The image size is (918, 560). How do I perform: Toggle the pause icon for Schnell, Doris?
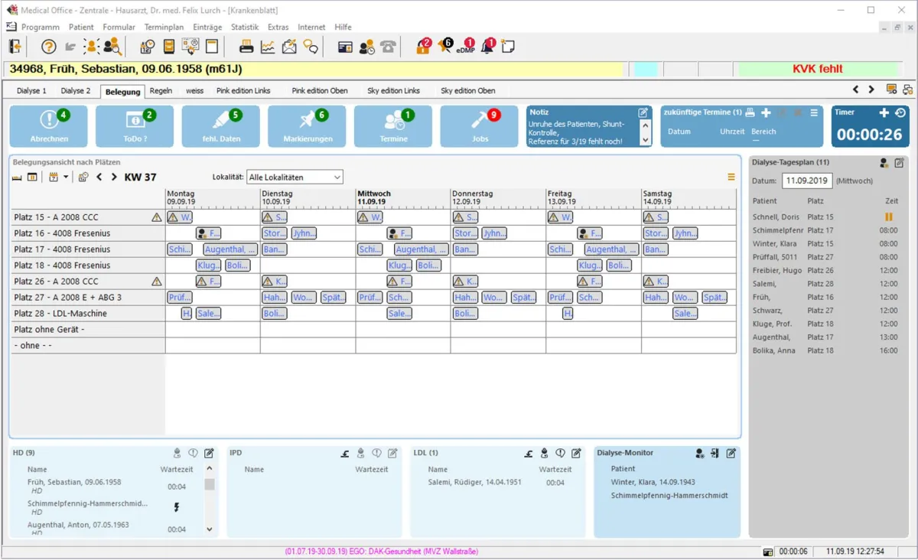(888, 217)
